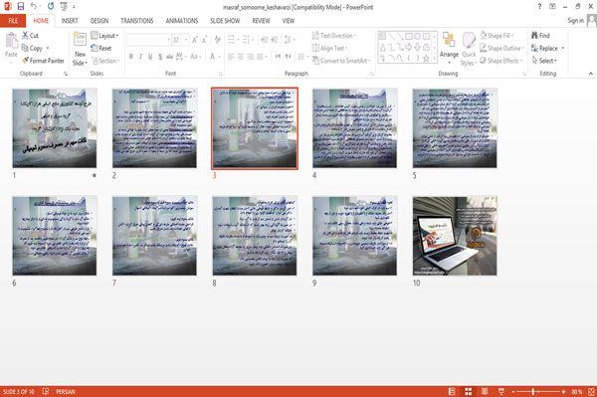The image size is (597, 397).
Task: Click the Save icon in quick access toolbar
Action: pos(21,6)
